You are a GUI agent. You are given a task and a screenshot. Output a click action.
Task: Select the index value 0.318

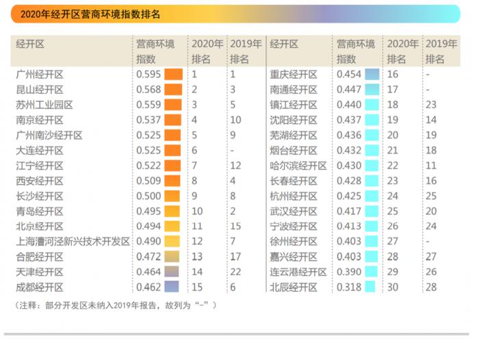(x=348, y=287)
